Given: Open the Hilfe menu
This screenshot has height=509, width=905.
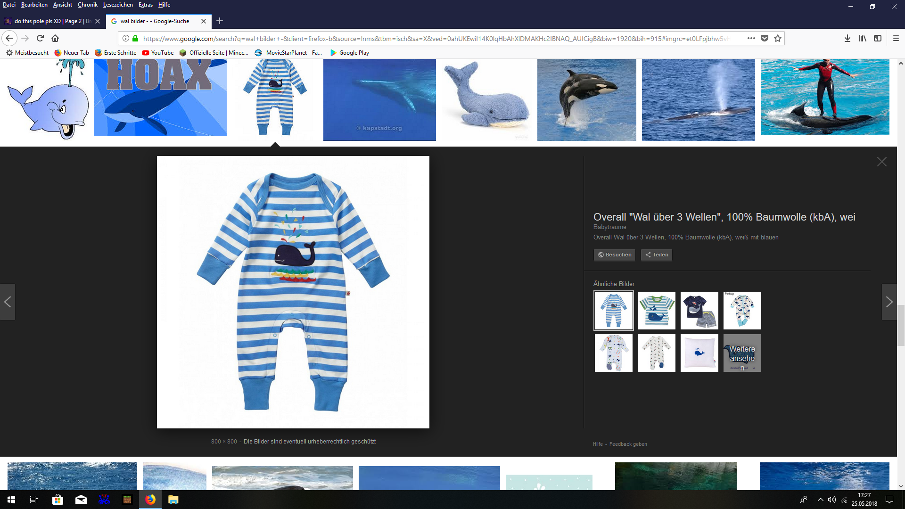Looking at the screenshot, I should pos(165,5).
